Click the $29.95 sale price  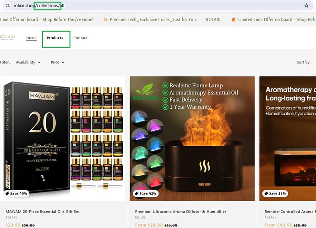pos(13,225)
